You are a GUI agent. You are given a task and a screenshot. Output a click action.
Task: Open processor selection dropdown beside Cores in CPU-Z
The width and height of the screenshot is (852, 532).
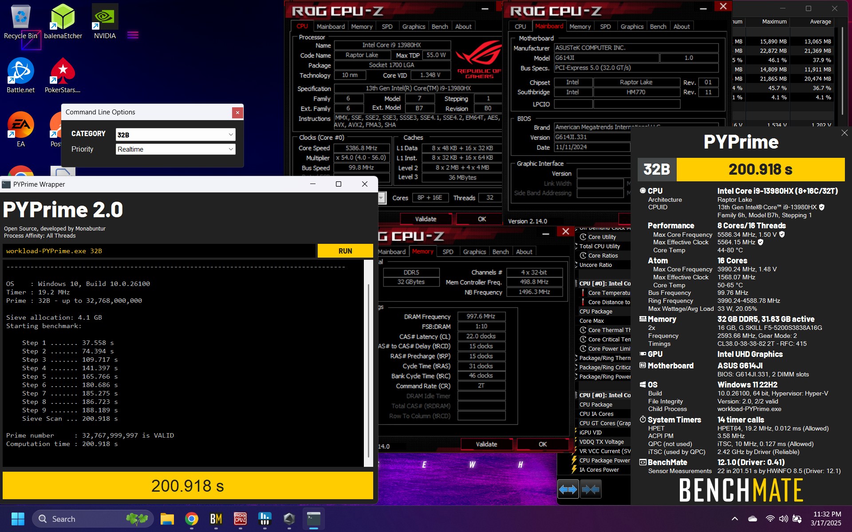(x=382, y=198)
